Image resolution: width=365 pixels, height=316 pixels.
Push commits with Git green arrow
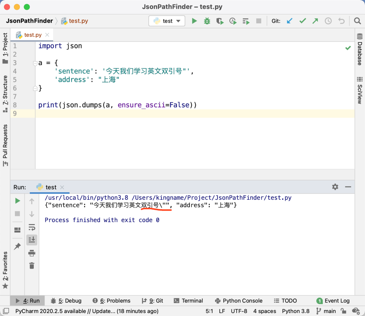[x=315, y=21]
